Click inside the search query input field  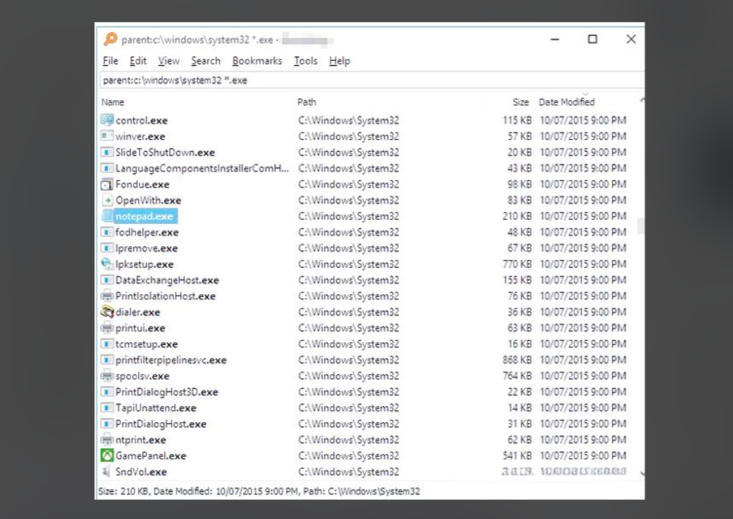pyautogui.click(x=358, y=80)
